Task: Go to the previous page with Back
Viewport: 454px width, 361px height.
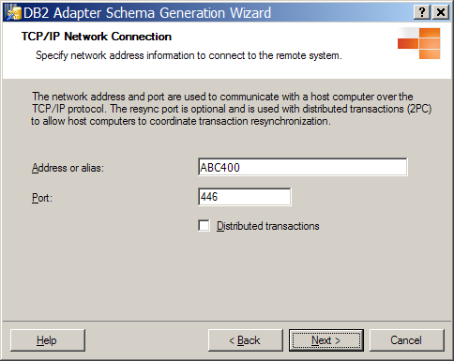Action: coord(246,340)
